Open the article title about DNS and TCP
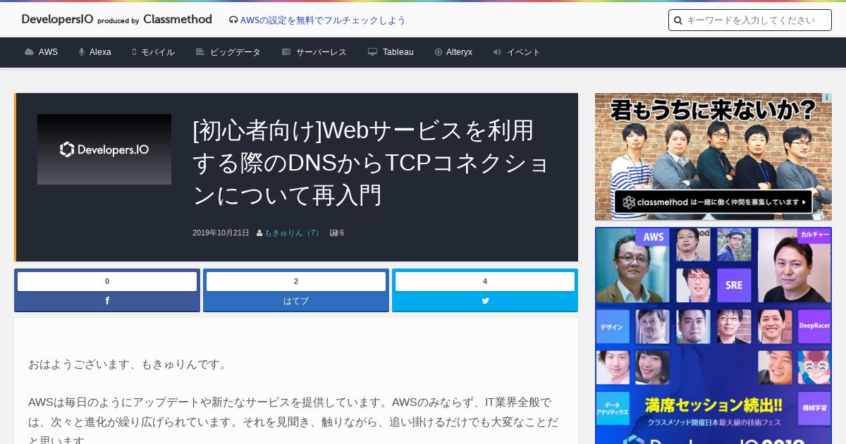Image resolution: width=846 pixels, height=444 pixels. [x=372, y=163]
